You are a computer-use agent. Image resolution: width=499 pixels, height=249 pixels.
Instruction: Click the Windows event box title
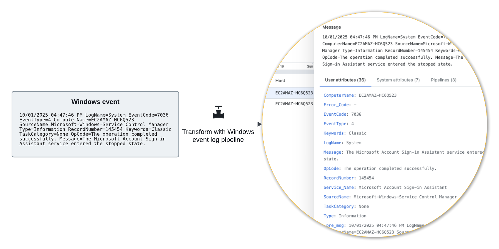[x=95, y=102]
